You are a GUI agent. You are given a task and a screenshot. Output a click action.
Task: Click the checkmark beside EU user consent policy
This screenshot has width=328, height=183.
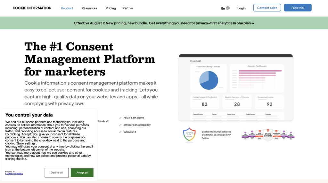pos(120,125)
